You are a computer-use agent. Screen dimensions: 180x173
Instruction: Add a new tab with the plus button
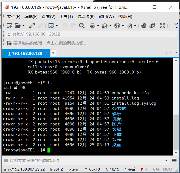[53, 53]
